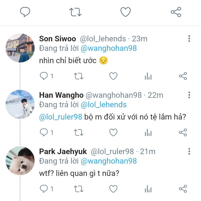This screenshot has width=201, height=201.
Task: Reply to the main tweet at top
Action: pyautogui.click(x=25, y=12)
